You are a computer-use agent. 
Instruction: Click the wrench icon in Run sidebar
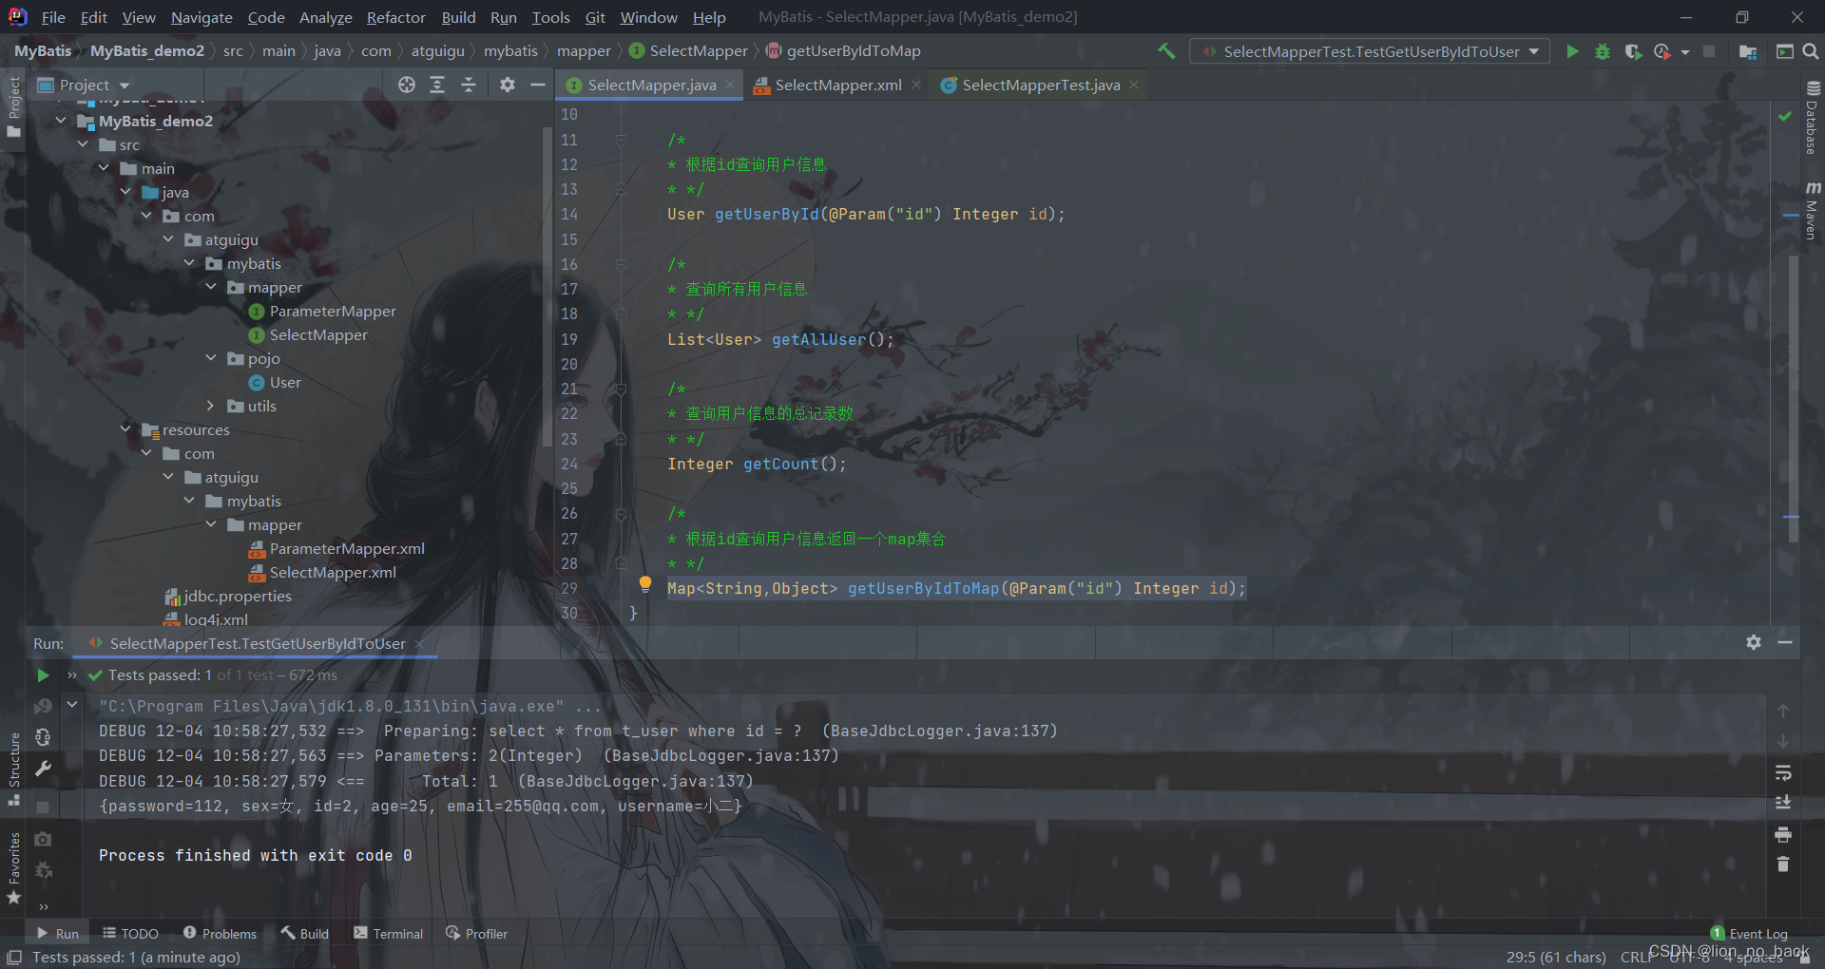(x=43, y=769)
